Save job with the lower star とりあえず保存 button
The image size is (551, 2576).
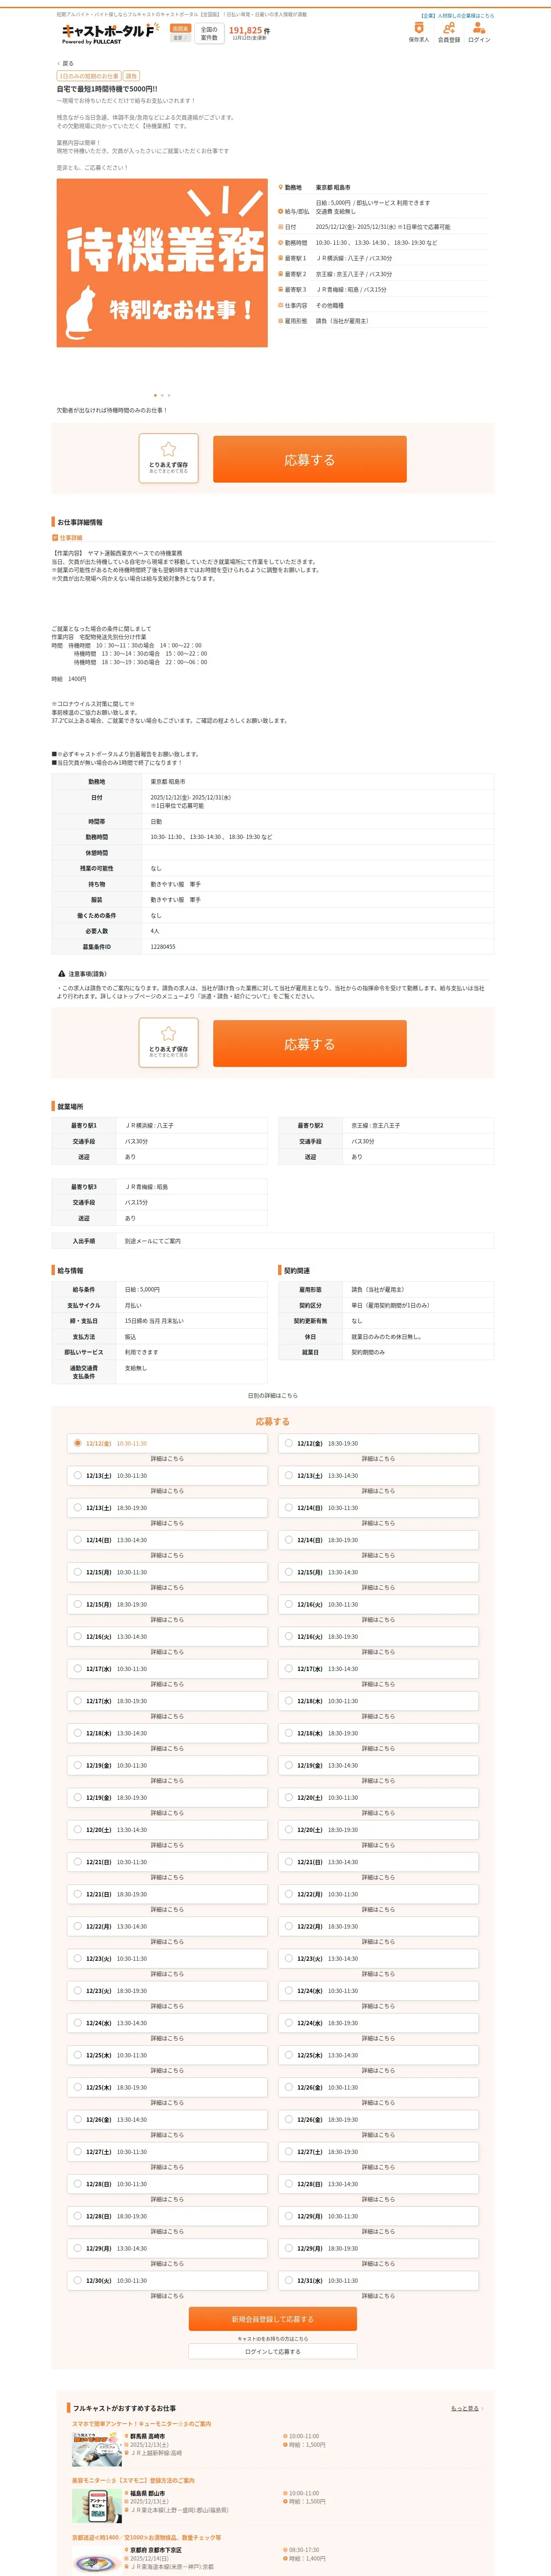tap(168, 1043)
